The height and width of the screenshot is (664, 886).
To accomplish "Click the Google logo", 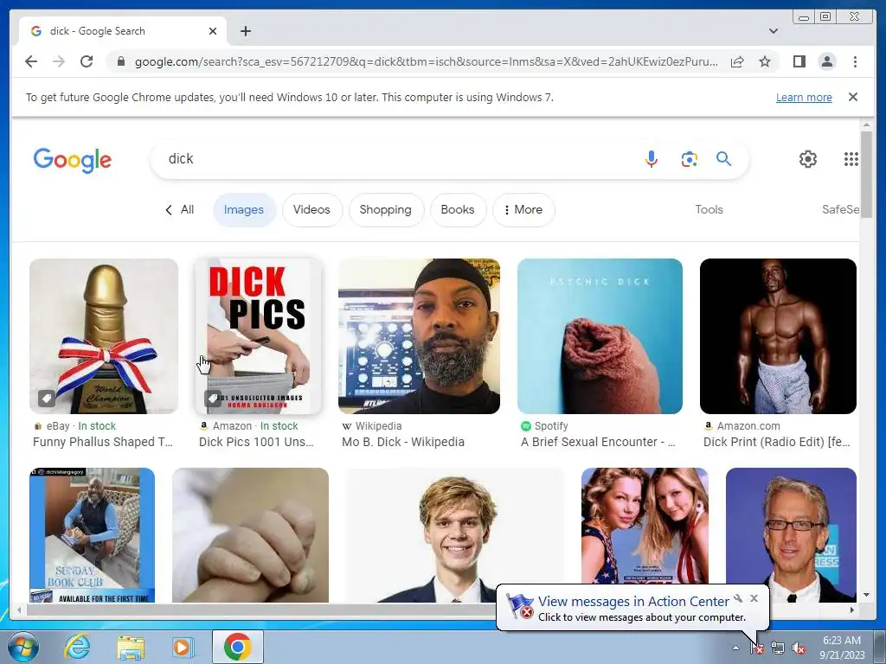I will (x=73, y=160).
